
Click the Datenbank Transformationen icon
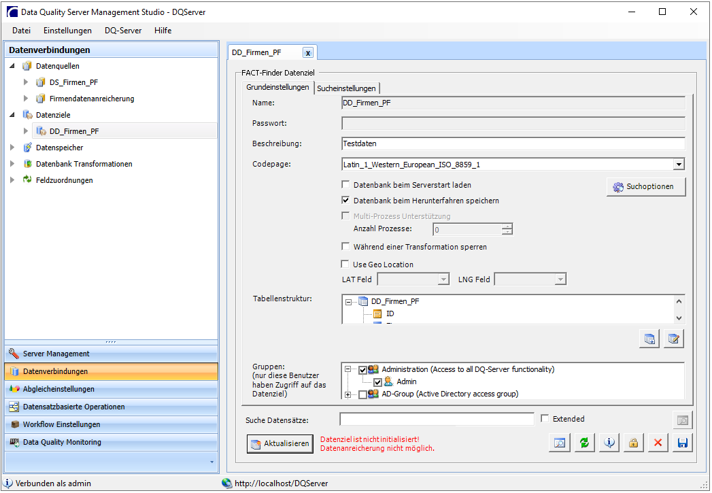coord(27,164)
